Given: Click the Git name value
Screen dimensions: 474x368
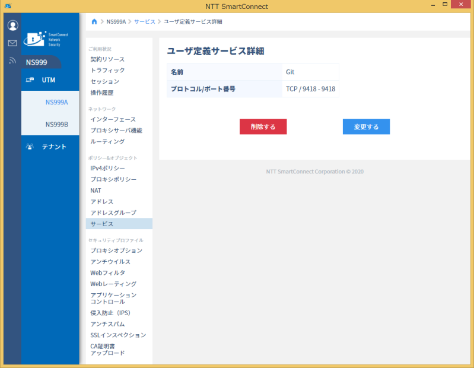Looking at the screenshot, I should [290, 72].
